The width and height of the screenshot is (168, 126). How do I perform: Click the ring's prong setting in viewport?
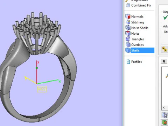coord(37,33)
